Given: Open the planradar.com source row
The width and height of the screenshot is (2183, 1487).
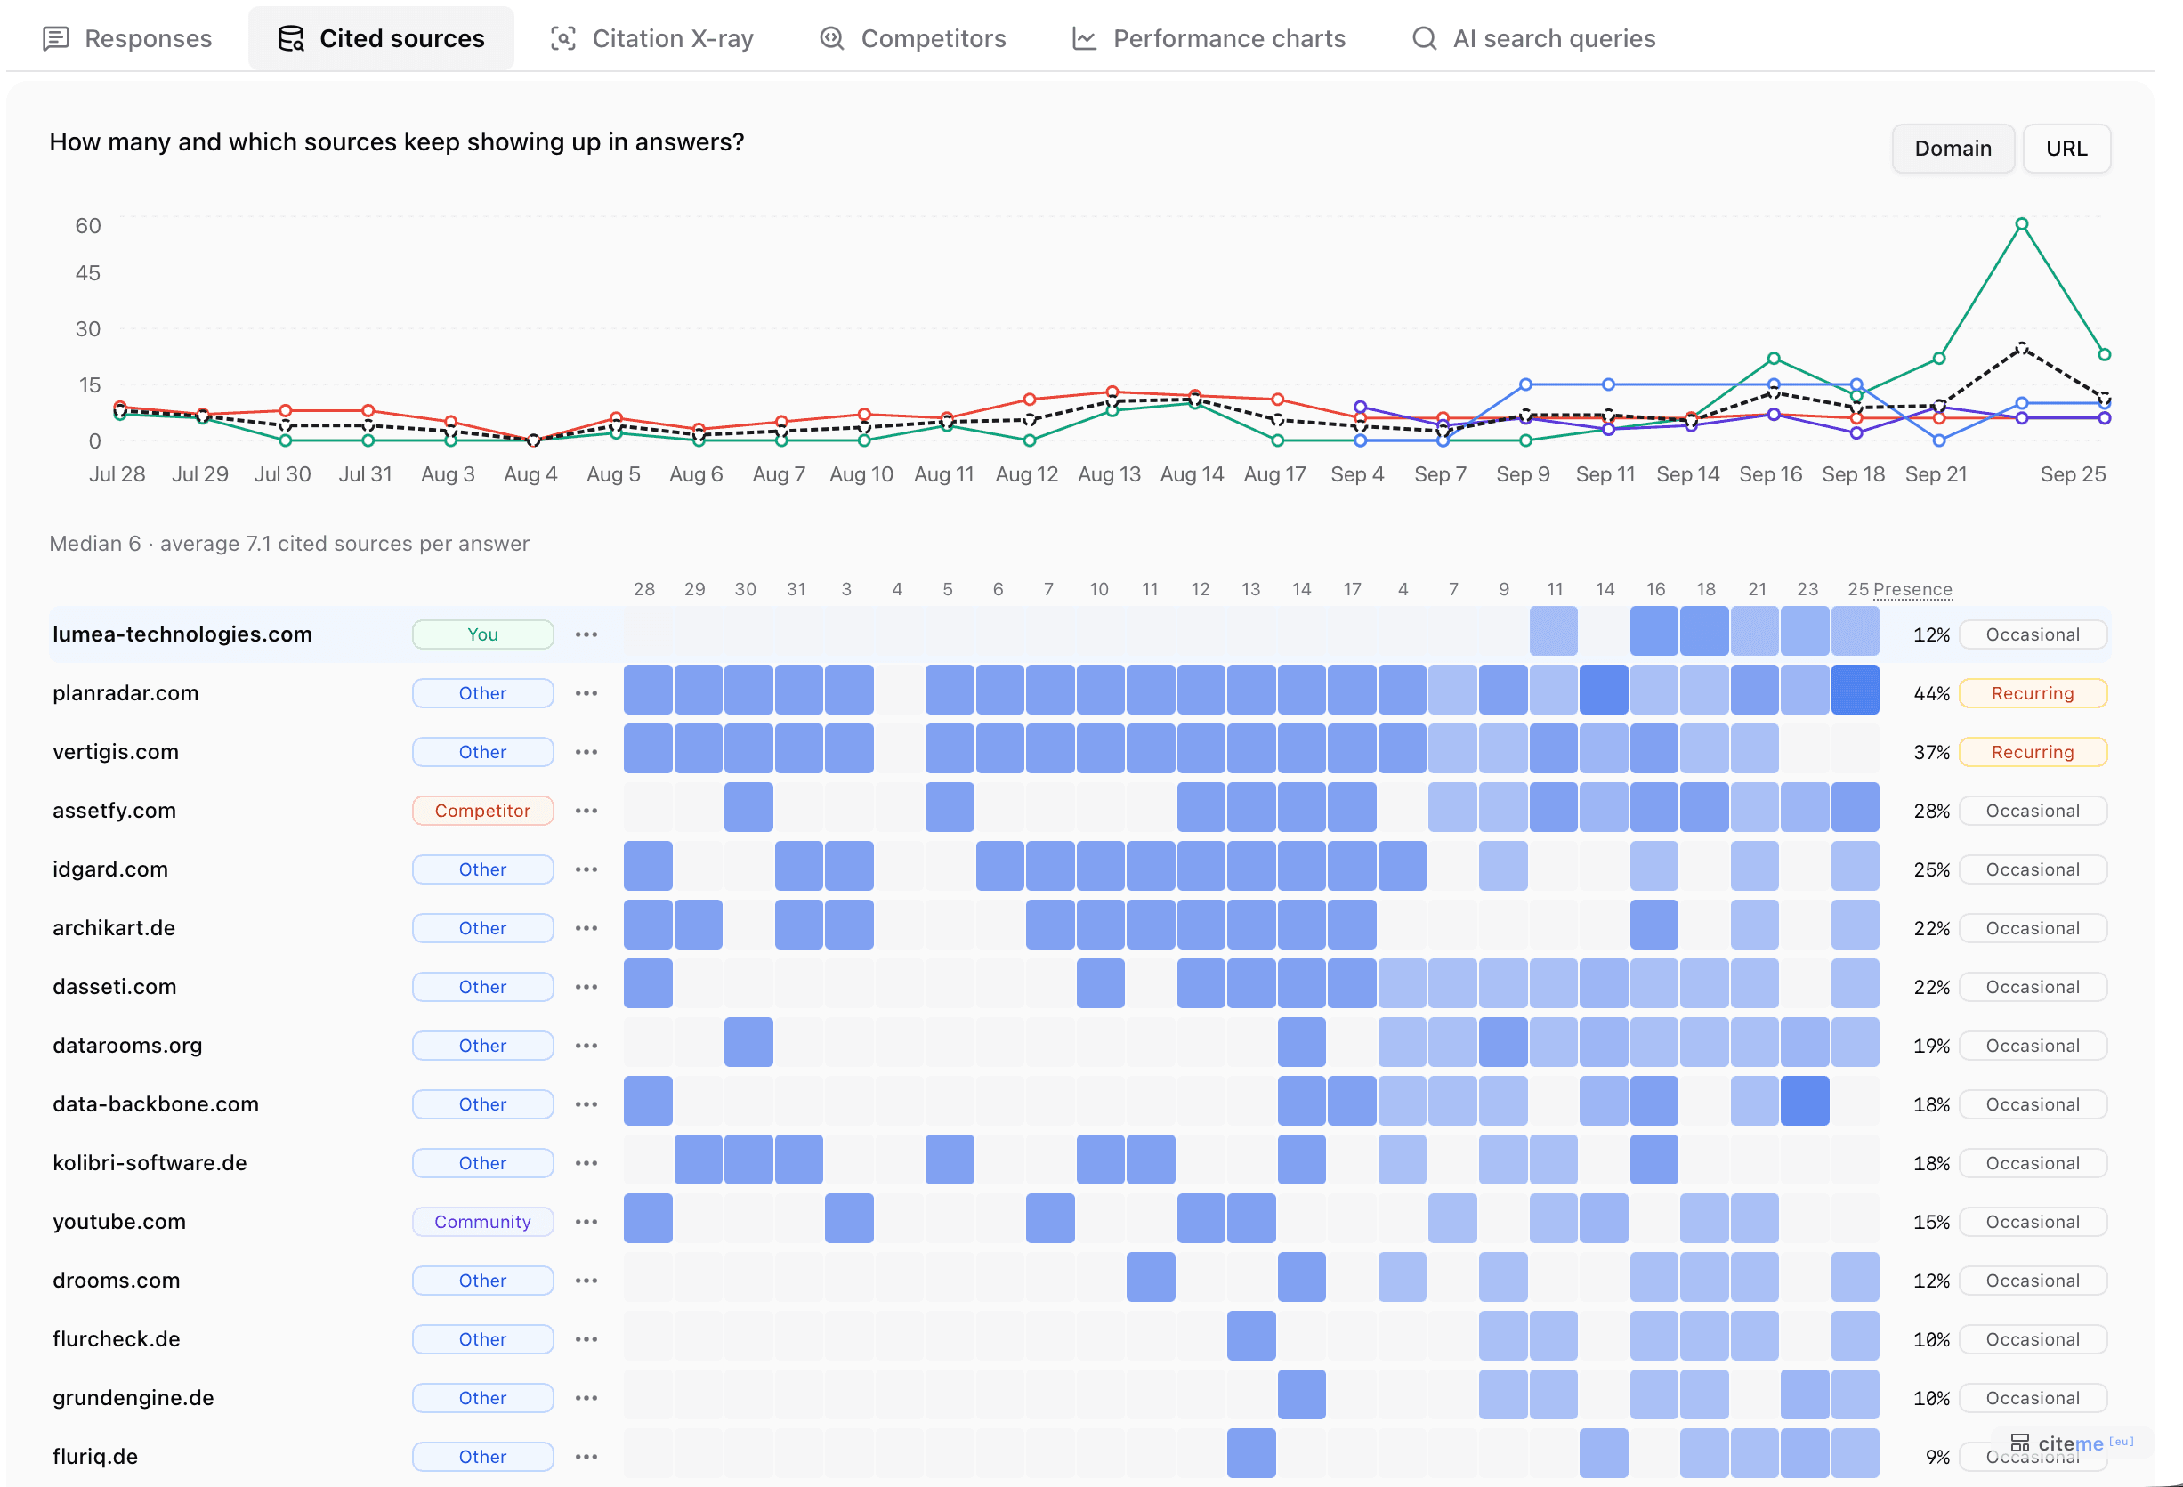Looking at the screenshot, I should pyautogui.click(x=1079, y=693).
